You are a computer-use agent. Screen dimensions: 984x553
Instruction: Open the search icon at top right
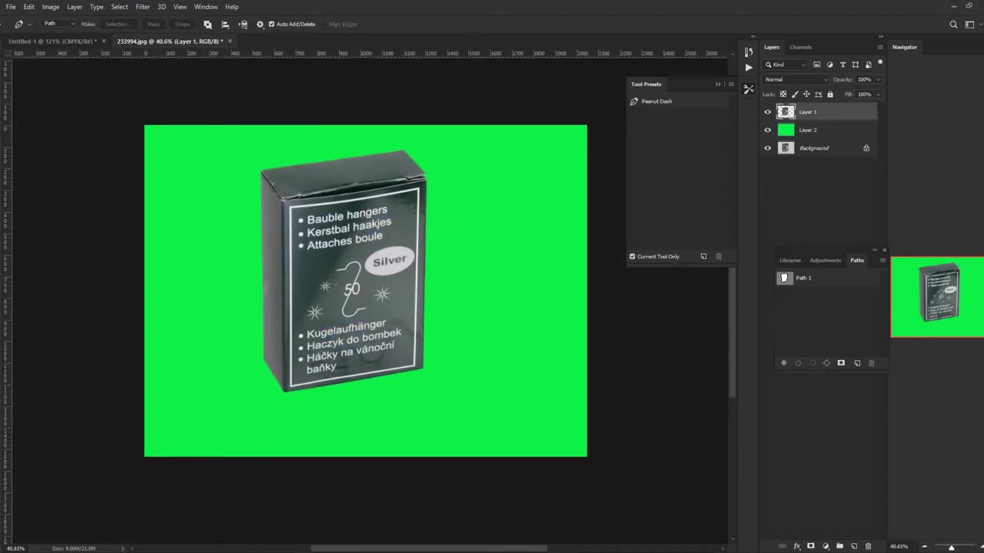(x=954, y=25)
